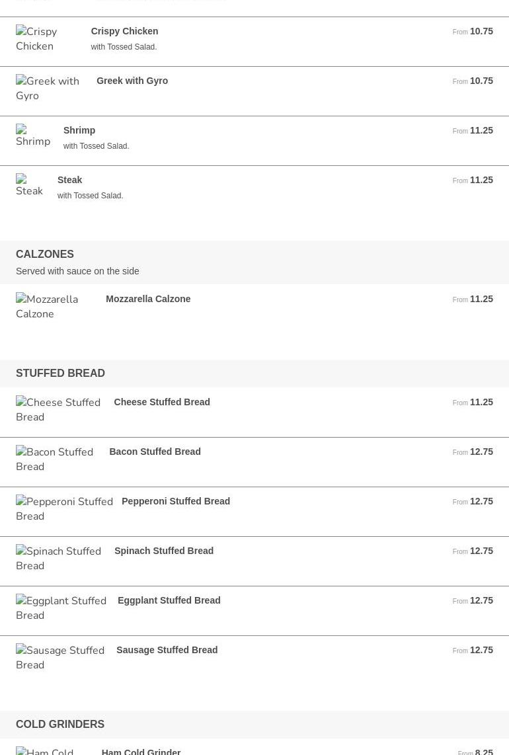Click the Calzones section header
Viewport: 509px width, 755px height.
(45, 254)
